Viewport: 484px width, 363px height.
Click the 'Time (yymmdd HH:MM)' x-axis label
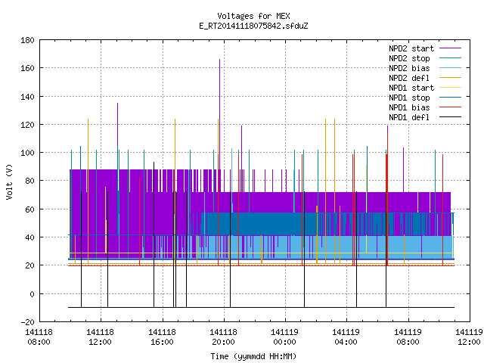[253, 356]
